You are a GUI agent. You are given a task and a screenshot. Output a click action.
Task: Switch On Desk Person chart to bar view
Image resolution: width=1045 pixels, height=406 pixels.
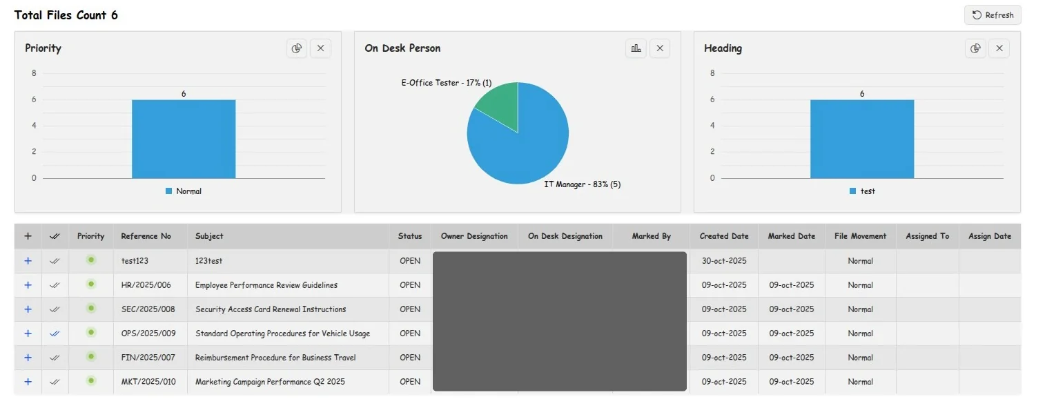(x=636, y=48)
